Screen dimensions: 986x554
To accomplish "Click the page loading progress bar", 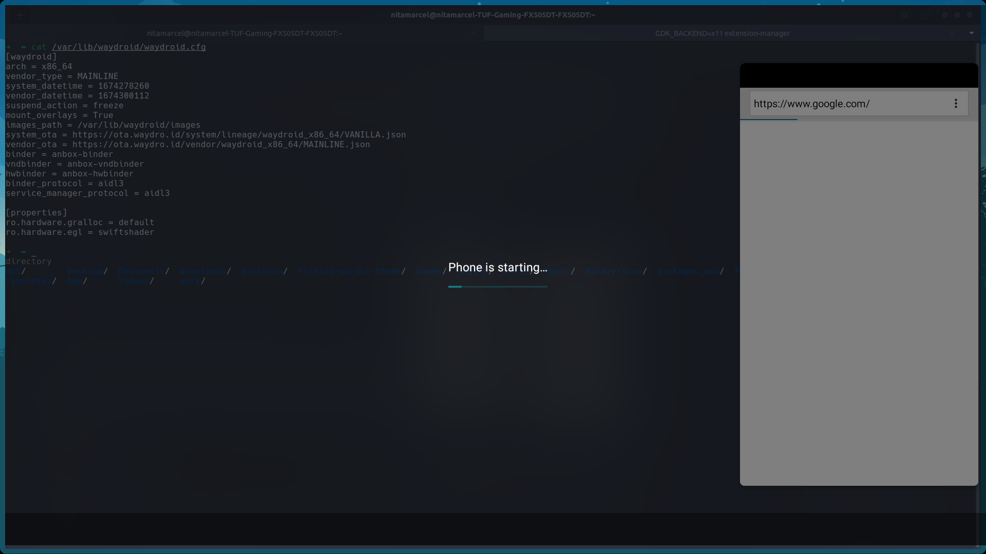I will point(497,287).
